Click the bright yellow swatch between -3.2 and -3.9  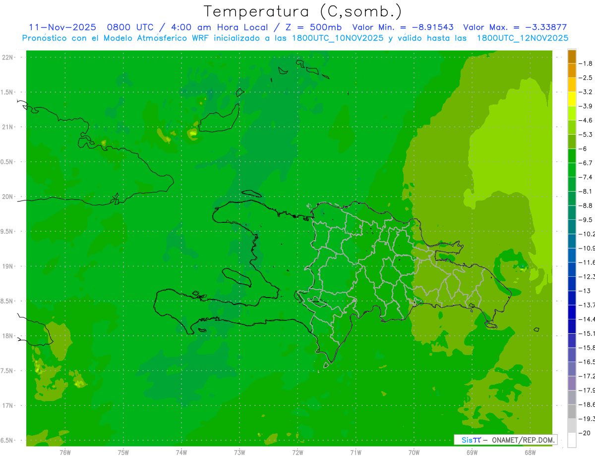coord(572,99)
